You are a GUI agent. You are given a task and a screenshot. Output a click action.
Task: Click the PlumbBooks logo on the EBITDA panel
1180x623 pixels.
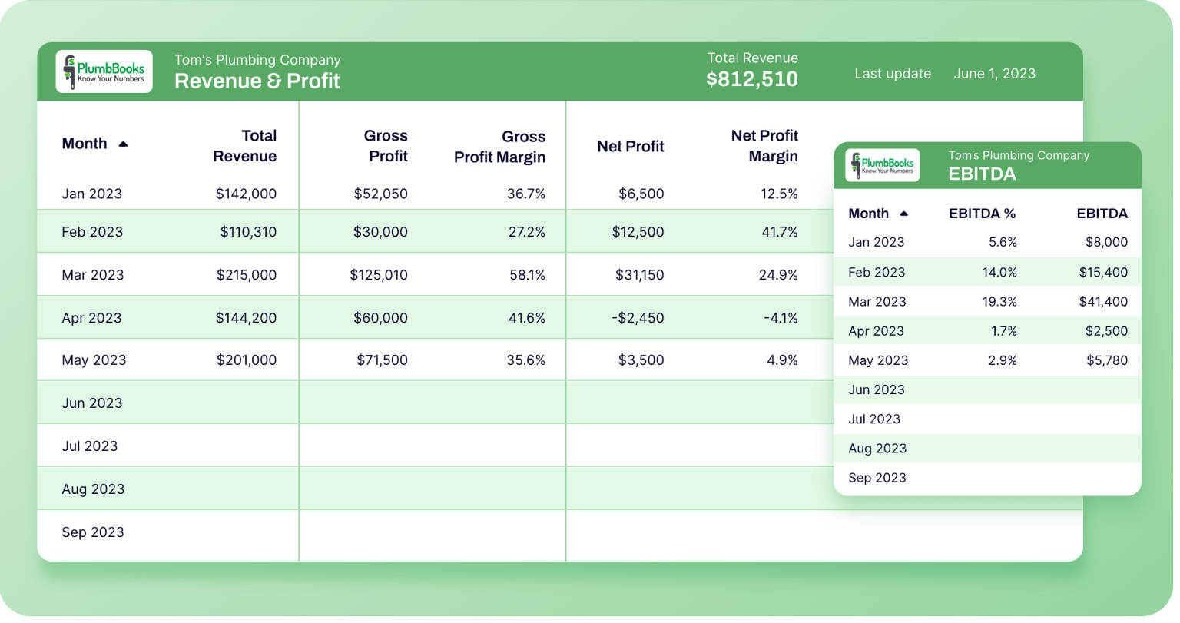pyautogui.click(x=881, y=164)
